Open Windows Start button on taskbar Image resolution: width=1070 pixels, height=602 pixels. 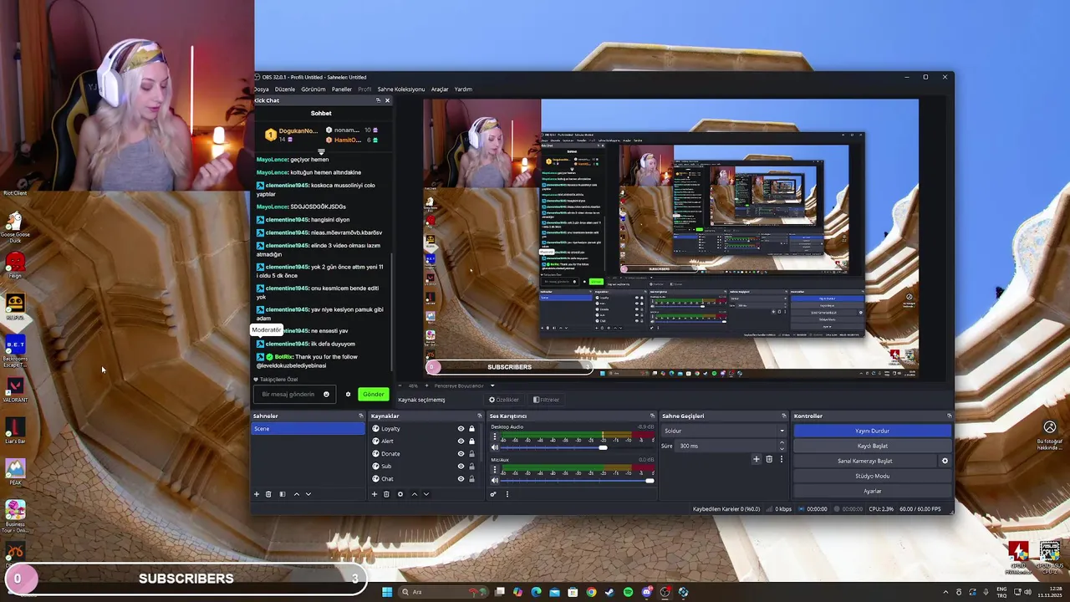click(x=387, y=592)
